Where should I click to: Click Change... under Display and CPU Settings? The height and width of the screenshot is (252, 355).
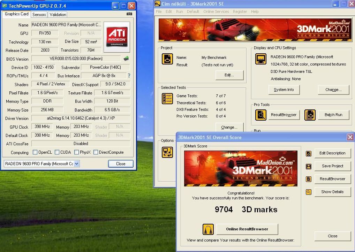[333, 90]
